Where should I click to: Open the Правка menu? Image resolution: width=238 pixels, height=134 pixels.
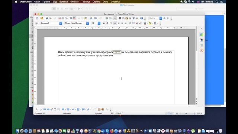[x=46, y=1]
